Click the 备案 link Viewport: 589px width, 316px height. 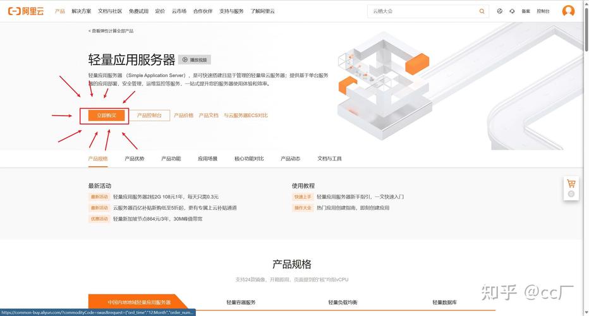526,11
